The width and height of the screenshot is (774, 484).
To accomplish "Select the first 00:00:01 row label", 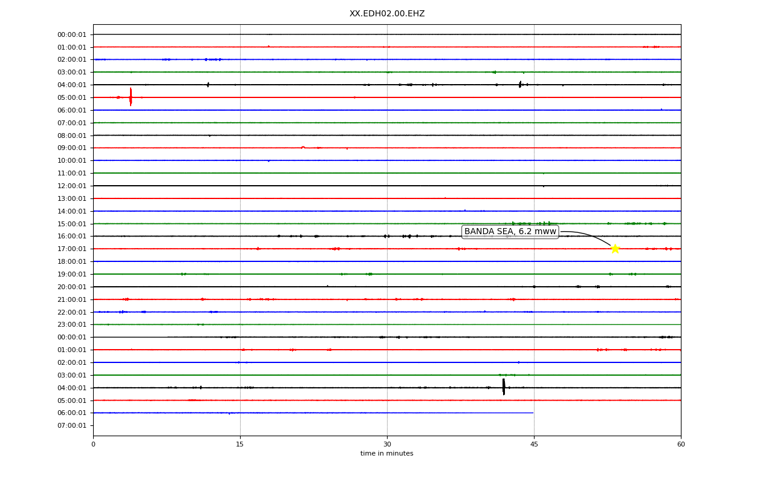I will [72, 34].
